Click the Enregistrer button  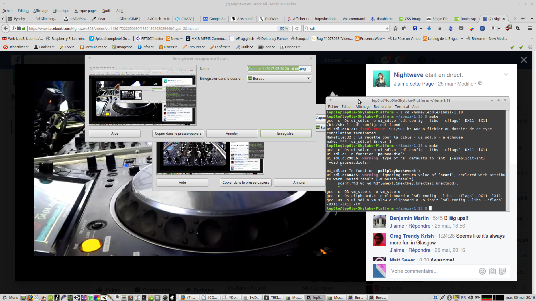[286, 133]
